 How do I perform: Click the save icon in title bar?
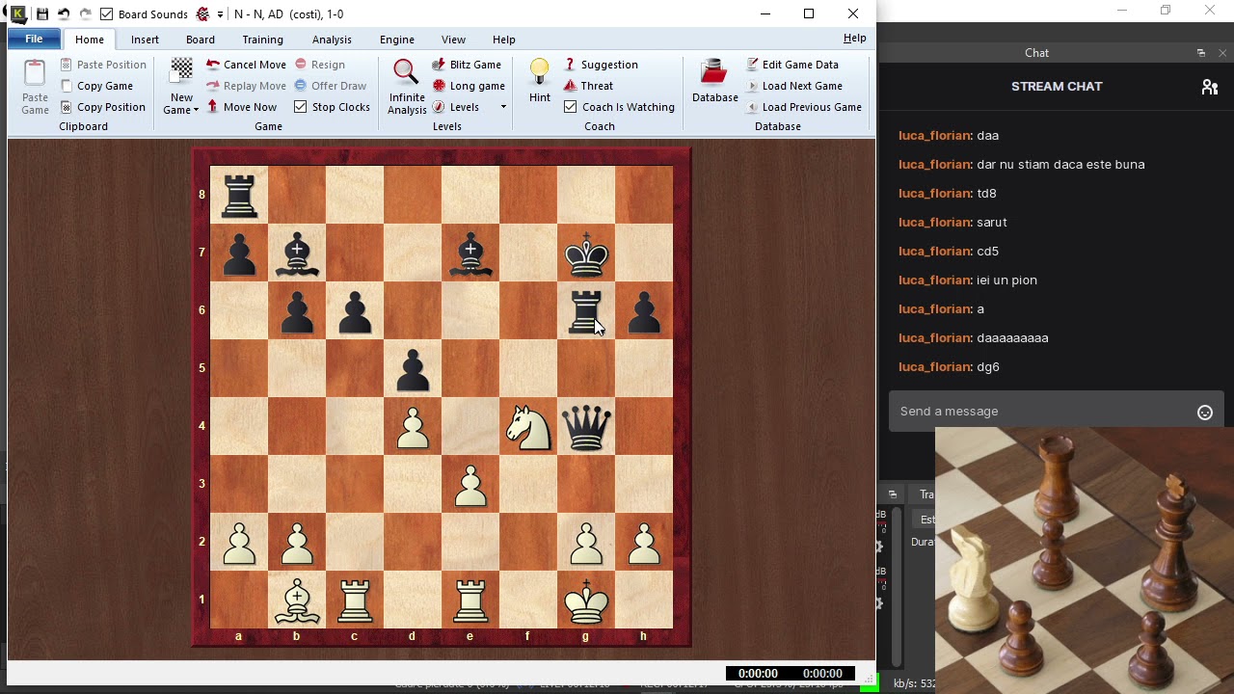[x=42, y=14]
